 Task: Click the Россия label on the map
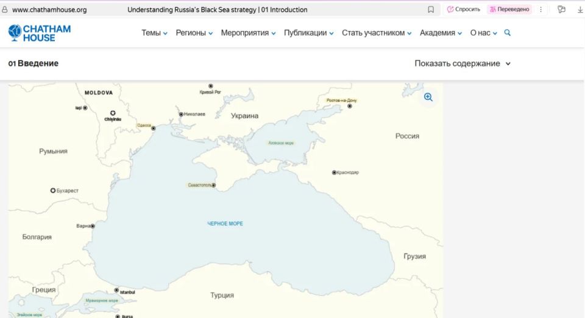(407, 136)
